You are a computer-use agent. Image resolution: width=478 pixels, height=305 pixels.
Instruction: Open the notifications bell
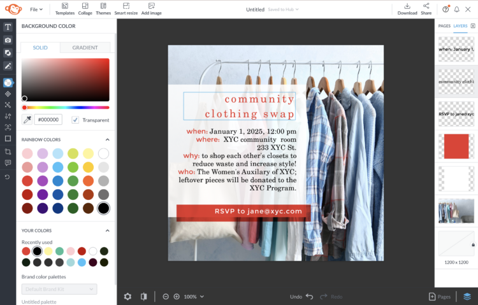click(456, 9)
